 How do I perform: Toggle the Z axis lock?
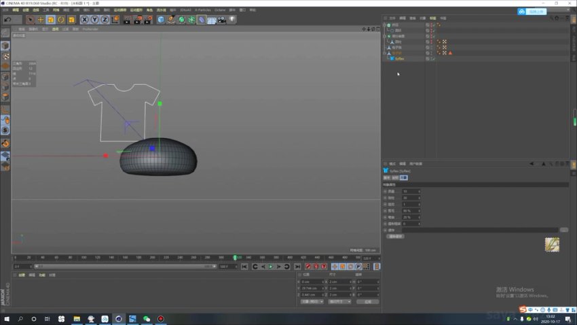105,20
